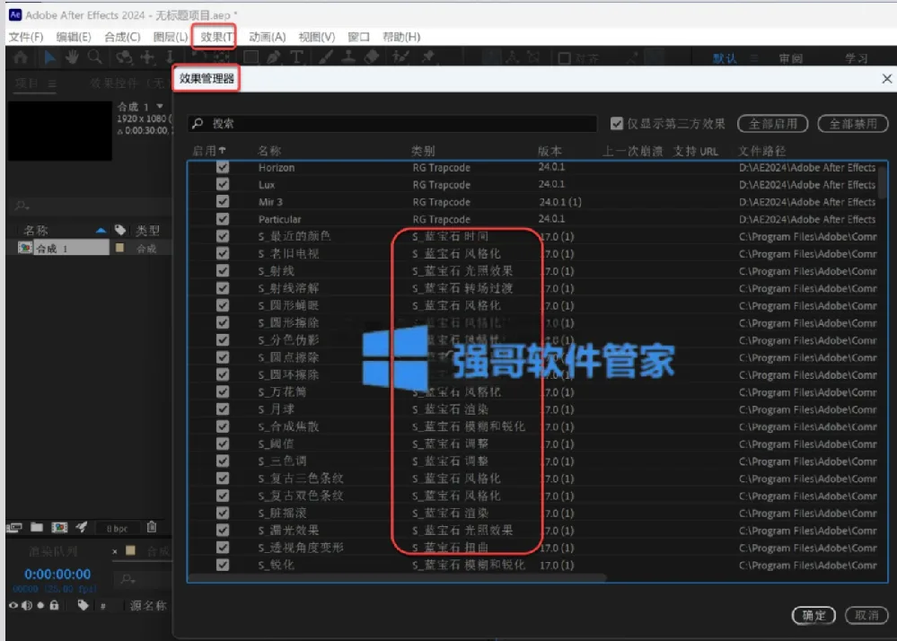Click the 名称 column sort arrow in Project panel
The width and height of the screenshot is (897, 641).
coord(101,231)
